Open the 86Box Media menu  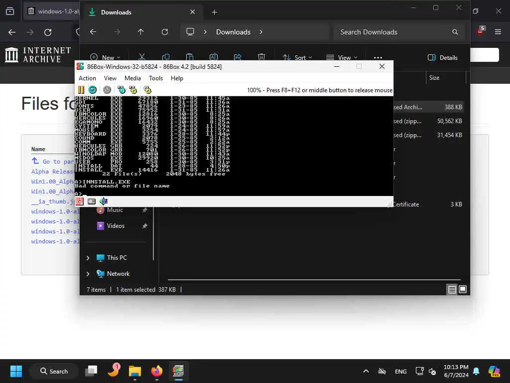(132, 78)
